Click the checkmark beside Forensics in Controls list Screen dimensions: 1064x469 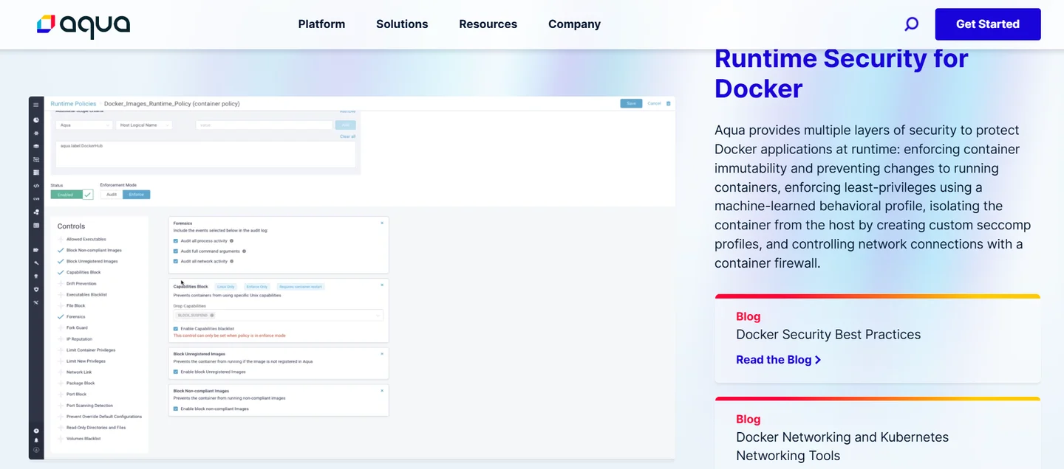tap(61, 316)
